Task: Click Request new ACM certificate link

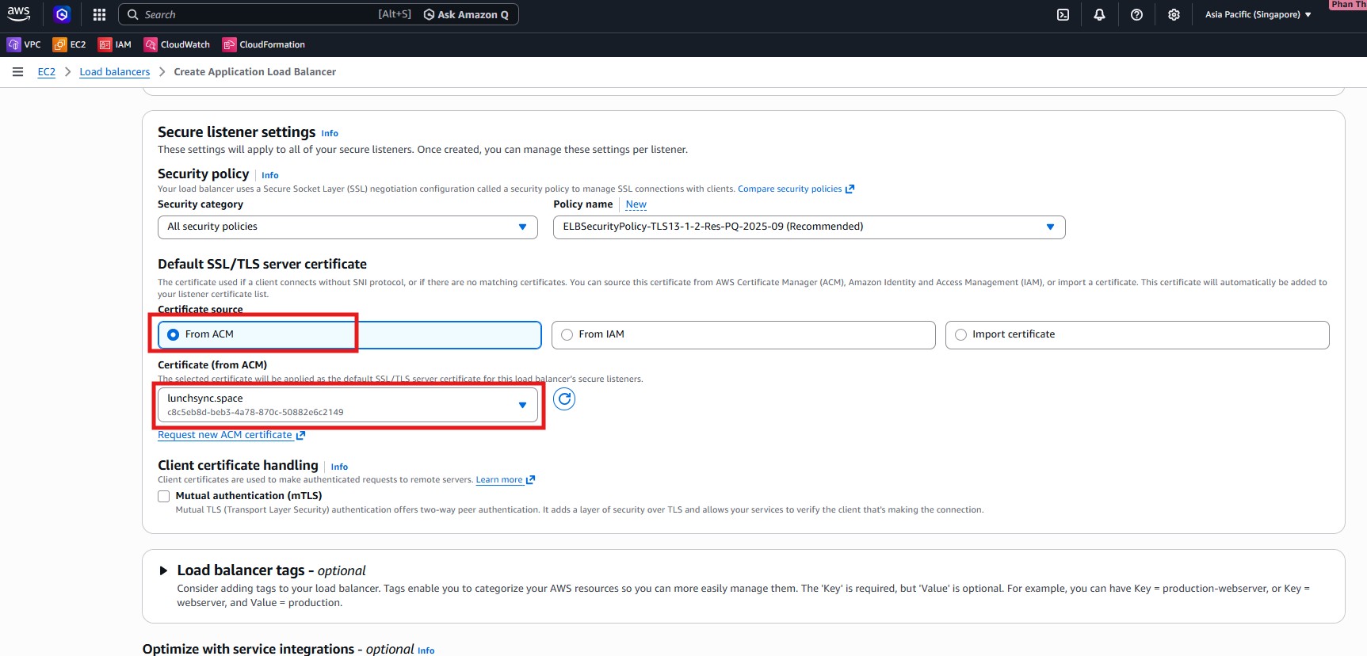Action: point(225,435)
